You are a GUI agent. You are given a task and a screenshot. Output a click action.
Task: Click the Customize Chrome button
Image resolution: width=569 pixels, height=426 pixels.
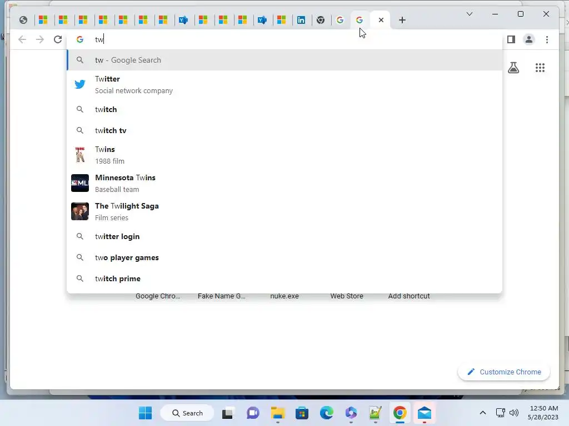pyautogui.click(x=503, y=372)
